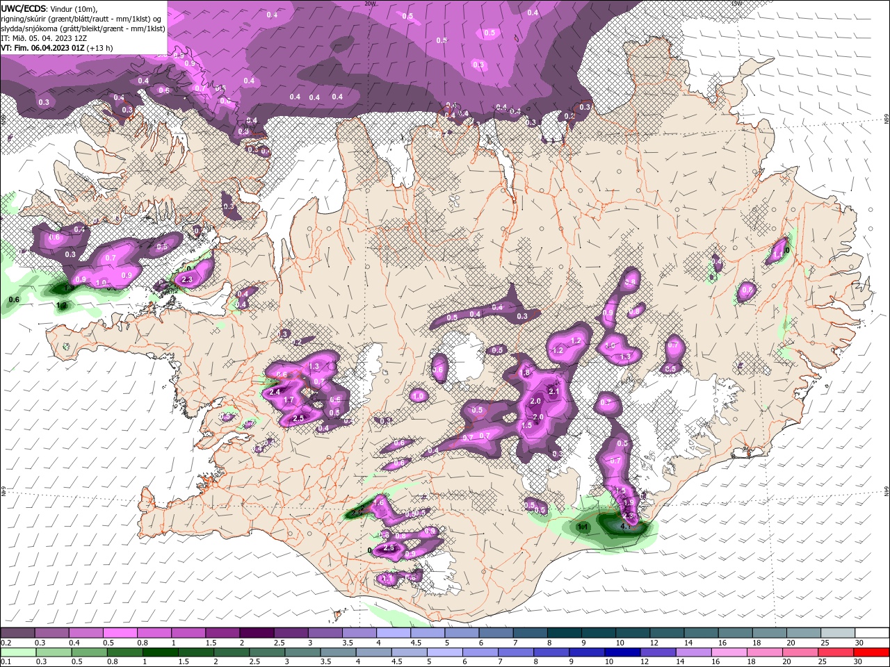890x667 pixels.
Task: Click the upper scale lavender swatch between 4 and 4.5
Action: 394,633
